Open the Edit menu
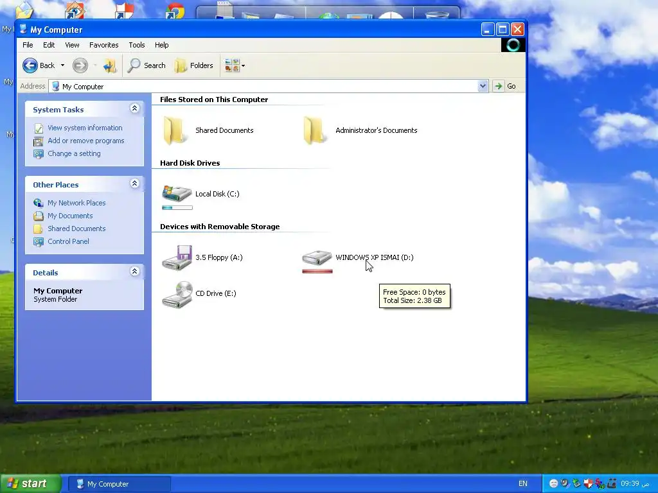 tap(49, 45)
